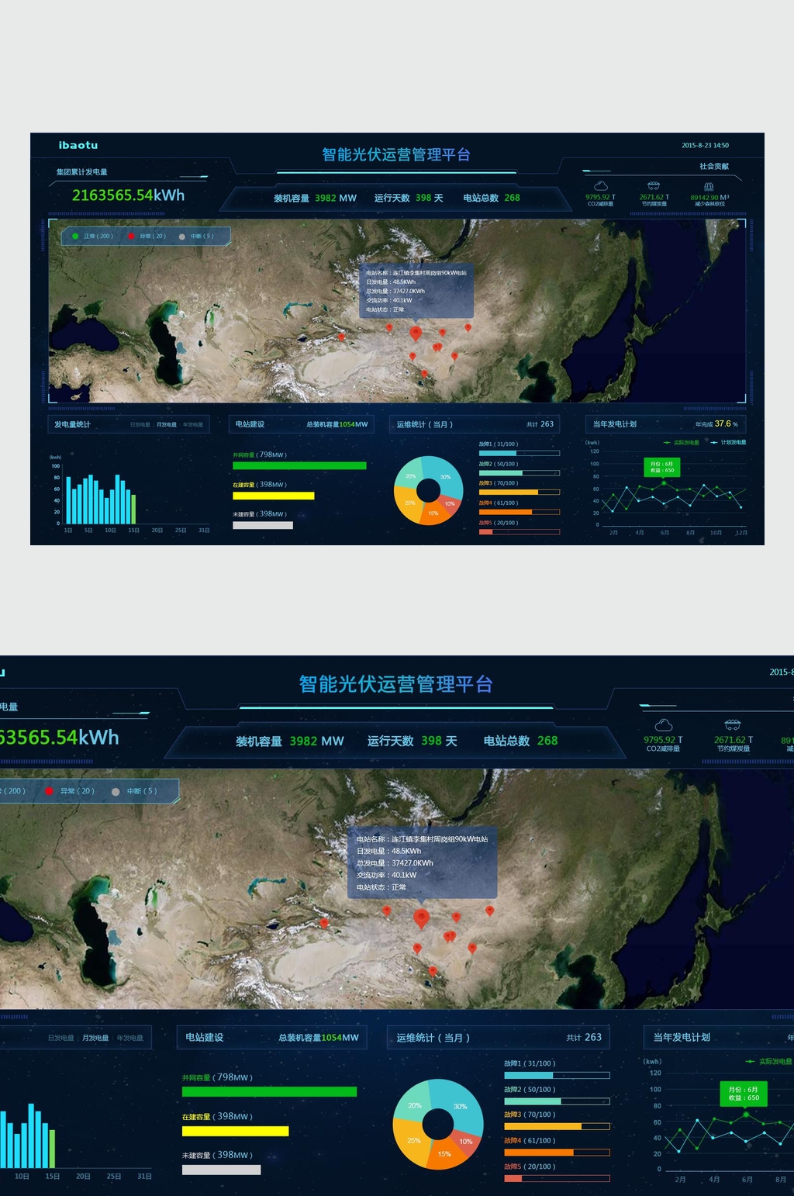Toggle the 中断 (5) legend in the enlarged dashboard

coord(134,791)
